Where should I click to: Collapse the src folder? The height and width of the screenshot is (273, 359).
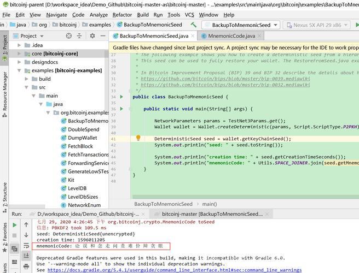point(27,87)
